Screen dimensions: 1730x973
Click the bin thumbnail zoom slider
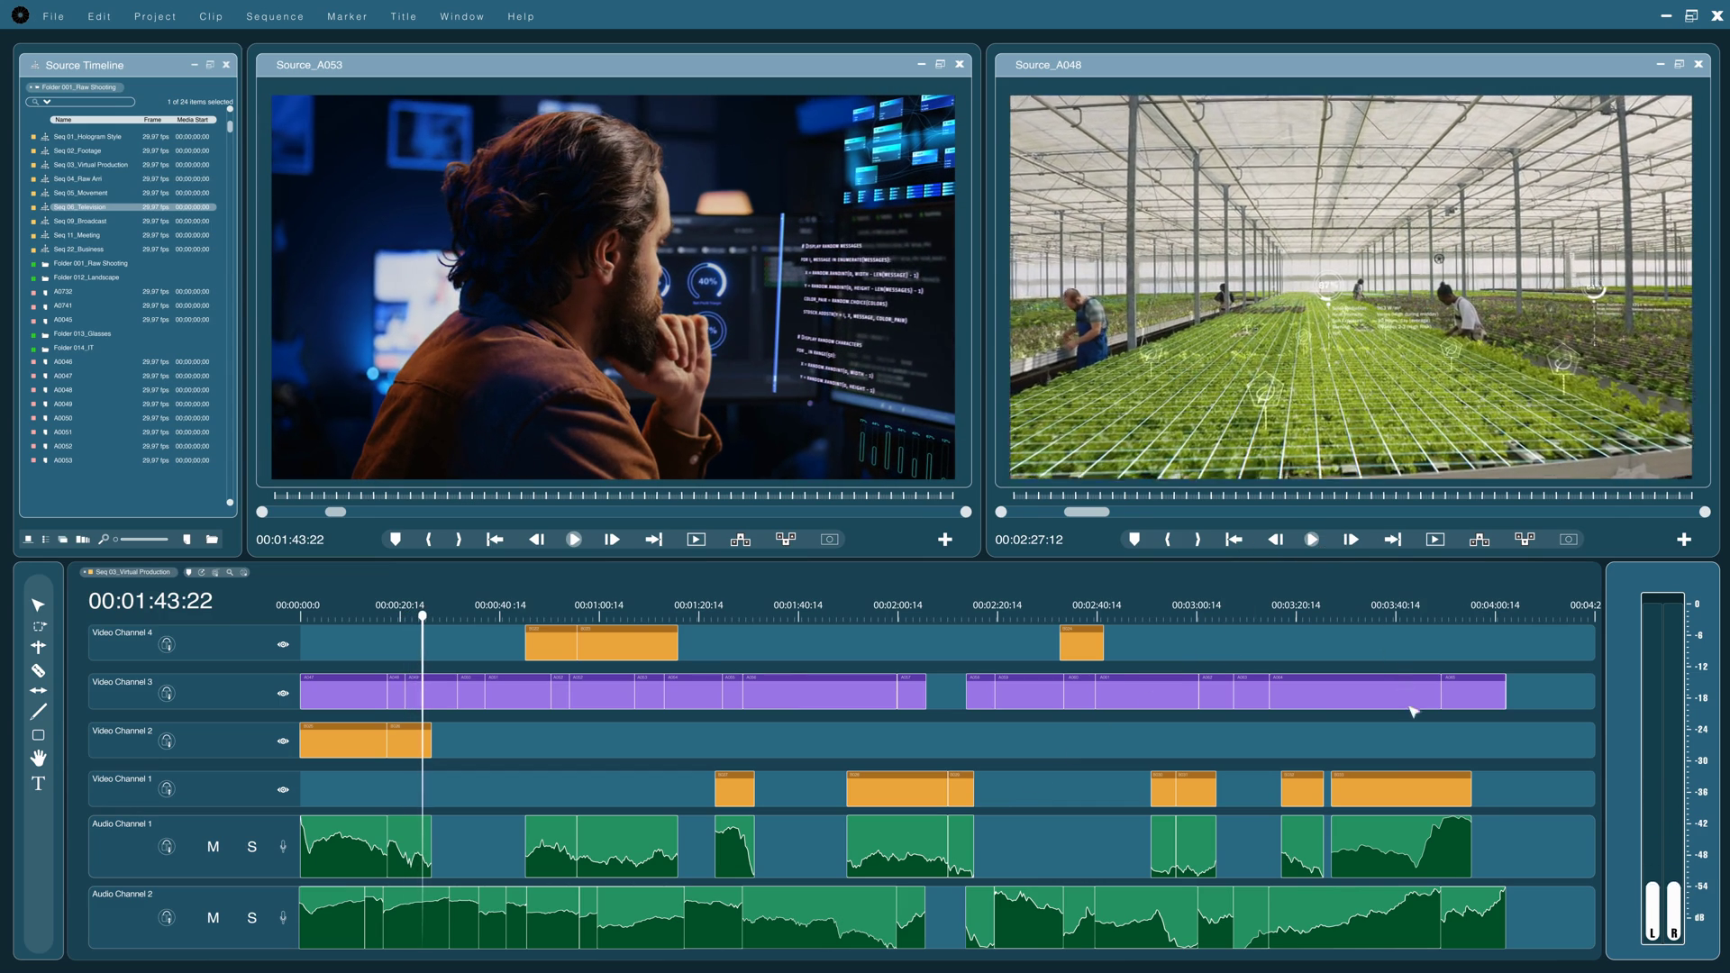click(x=144, y=539)
